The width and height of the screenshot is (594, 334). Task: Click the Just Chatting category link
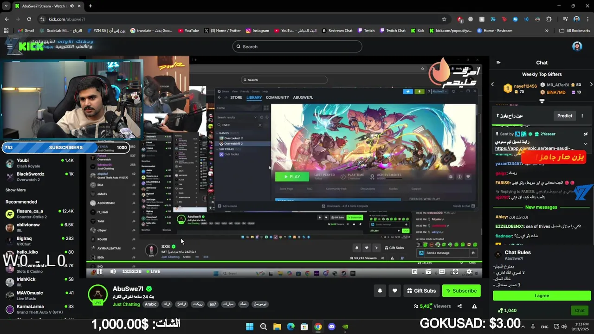pos(126,304)
